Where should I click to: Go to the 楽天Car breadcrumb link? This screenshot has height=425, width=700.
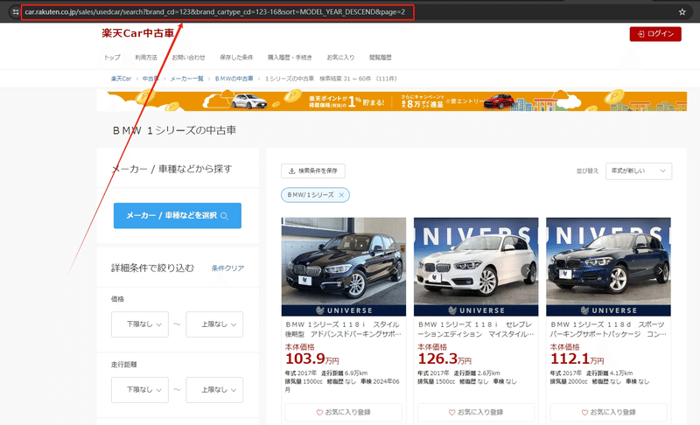point(121,79)
